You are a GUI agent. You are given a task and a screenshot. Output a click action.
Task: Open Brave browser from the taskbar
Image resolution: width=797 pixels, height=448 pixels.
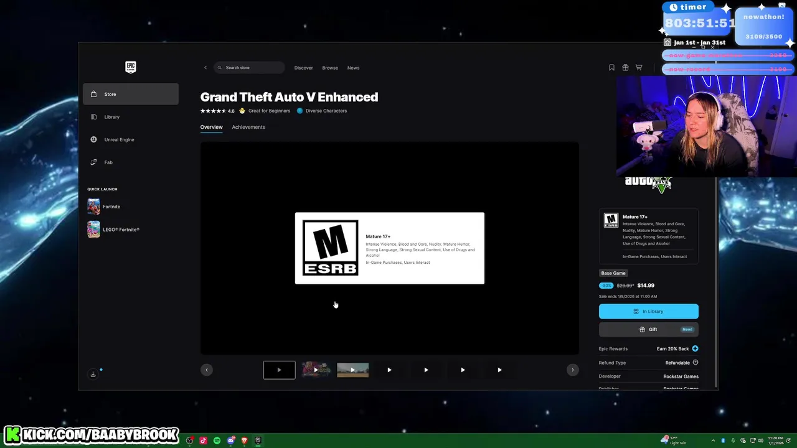[244, 441]
